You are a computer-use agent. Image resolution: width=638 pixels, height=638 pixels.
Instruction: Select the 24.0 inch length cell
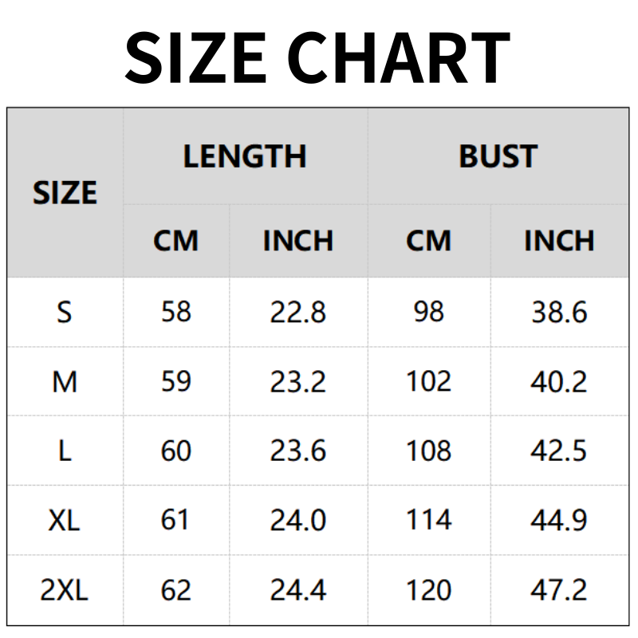click(298, 521)
